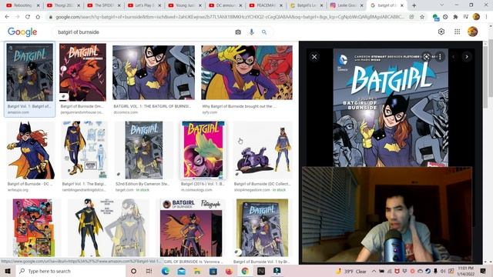
Task: Open the Windows Start menu
Action: pyautogui.click(x=8, y=271)
